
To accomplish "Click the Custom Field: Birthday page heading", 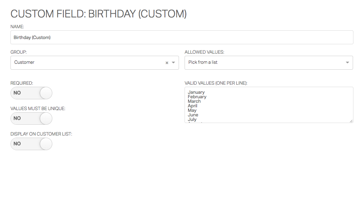I will click(99, 14).
